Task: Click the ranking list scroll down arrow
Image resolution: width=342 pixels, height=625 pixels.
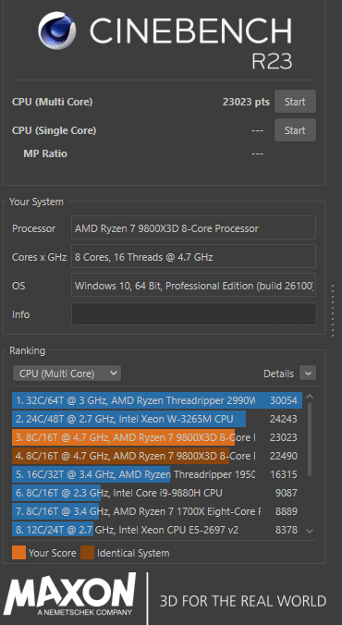Action: pos(310,531)
